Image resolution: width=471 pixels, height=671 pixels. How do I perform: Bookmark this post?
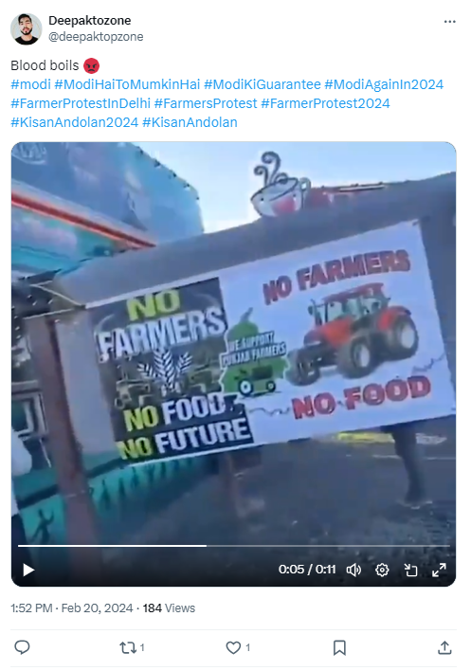tap(339, 647)
